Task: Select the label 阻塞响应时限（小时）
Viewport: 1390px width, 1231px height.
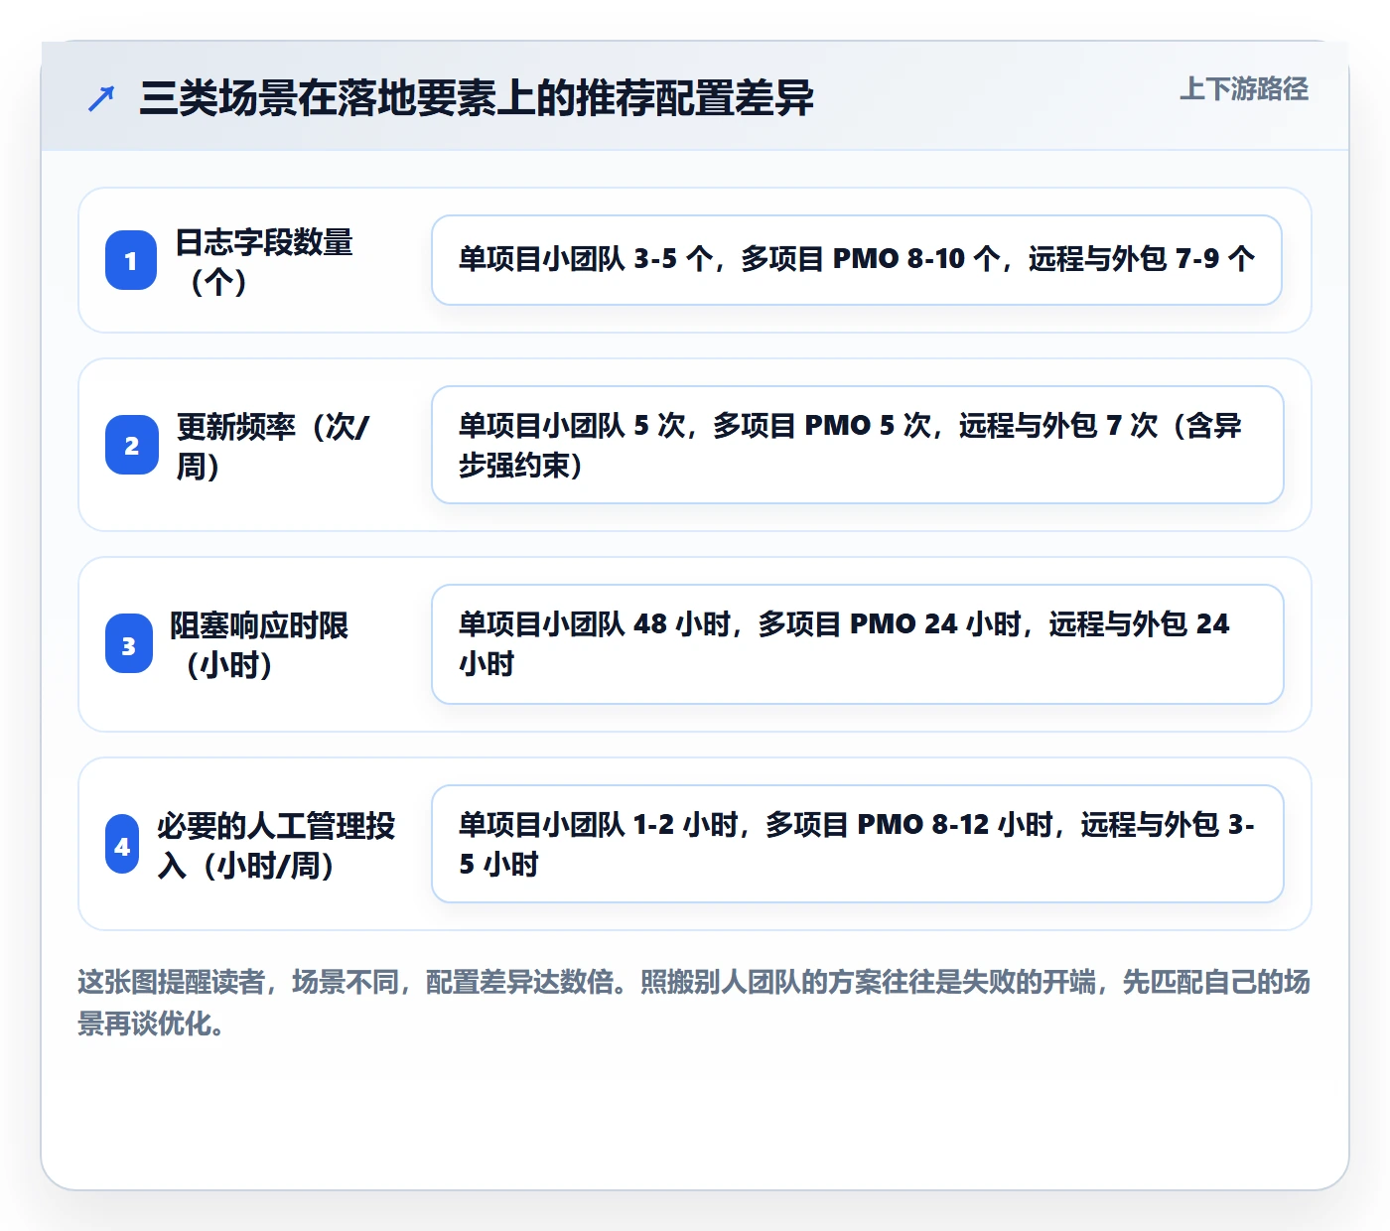Action: [259, 645]
